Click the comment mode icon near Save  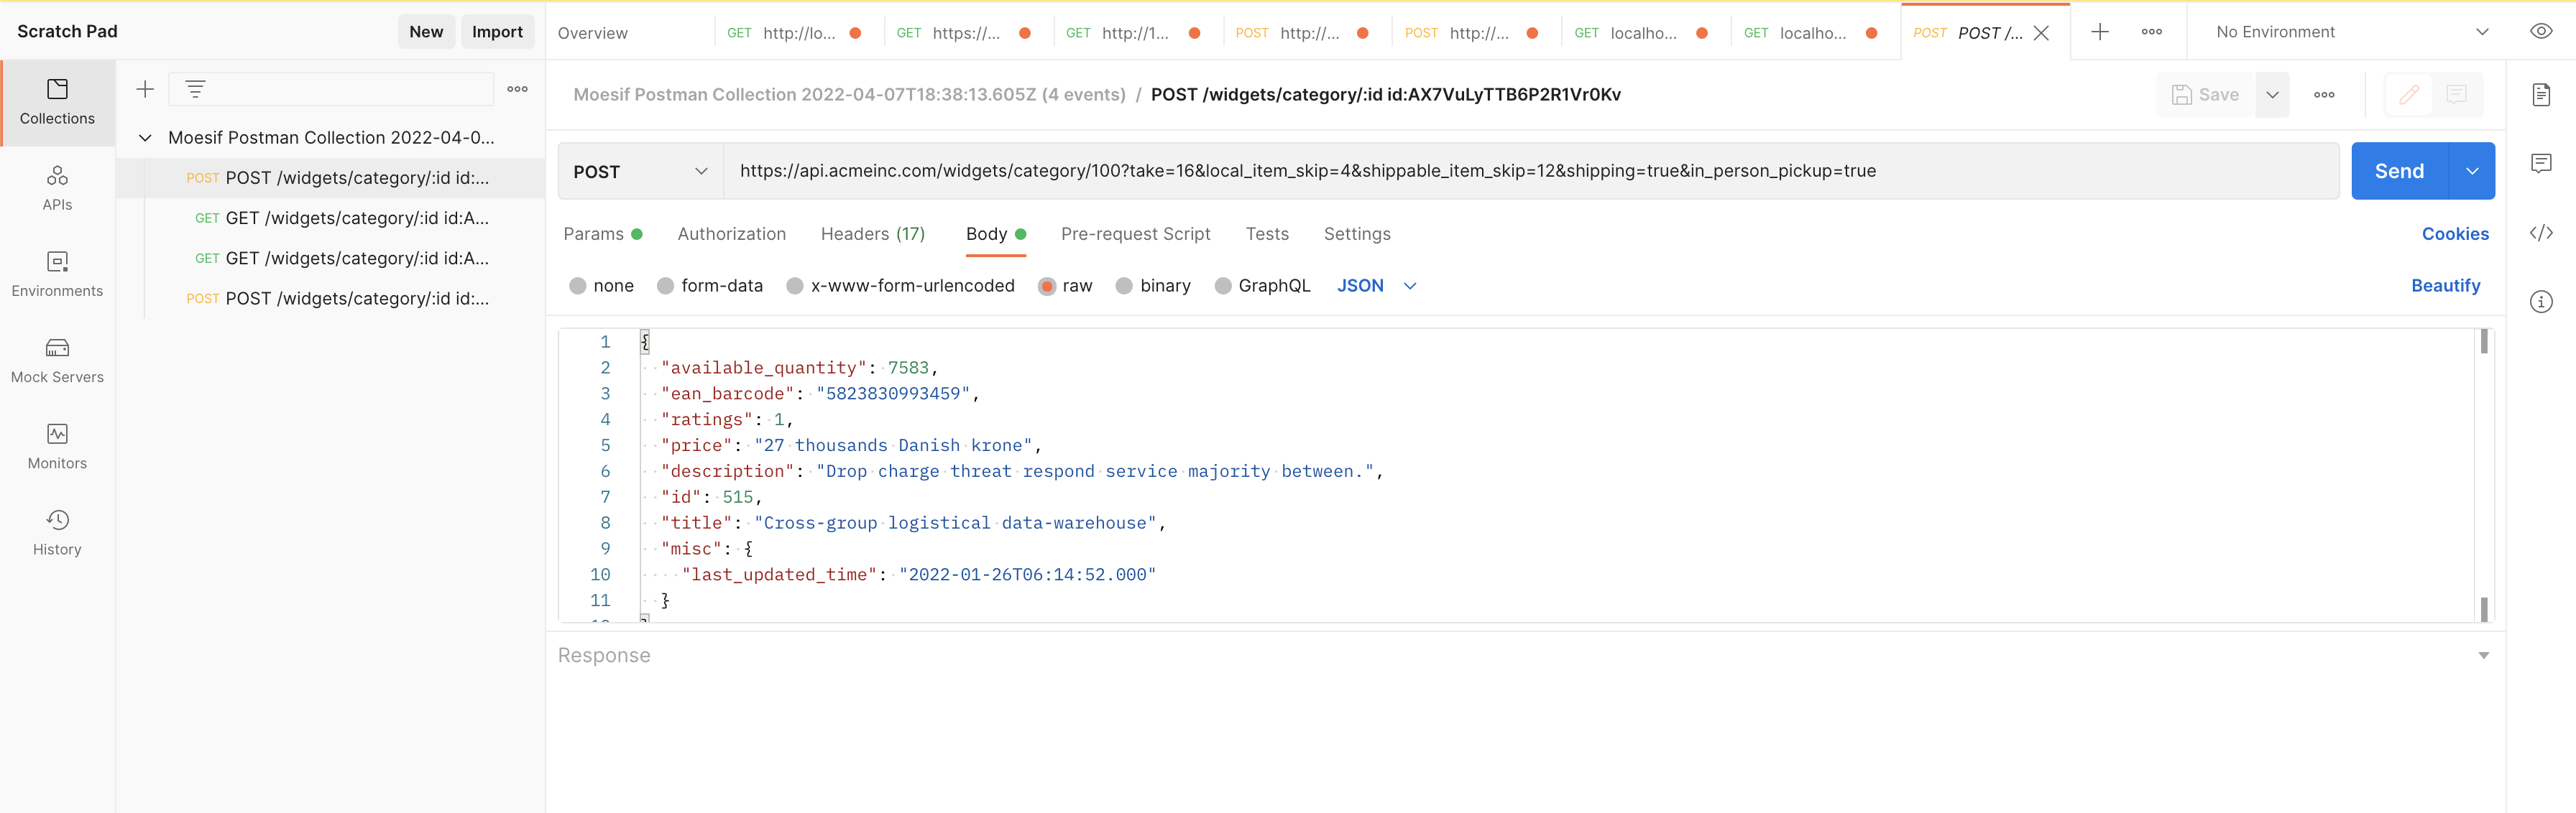[x=2456, y=95]
